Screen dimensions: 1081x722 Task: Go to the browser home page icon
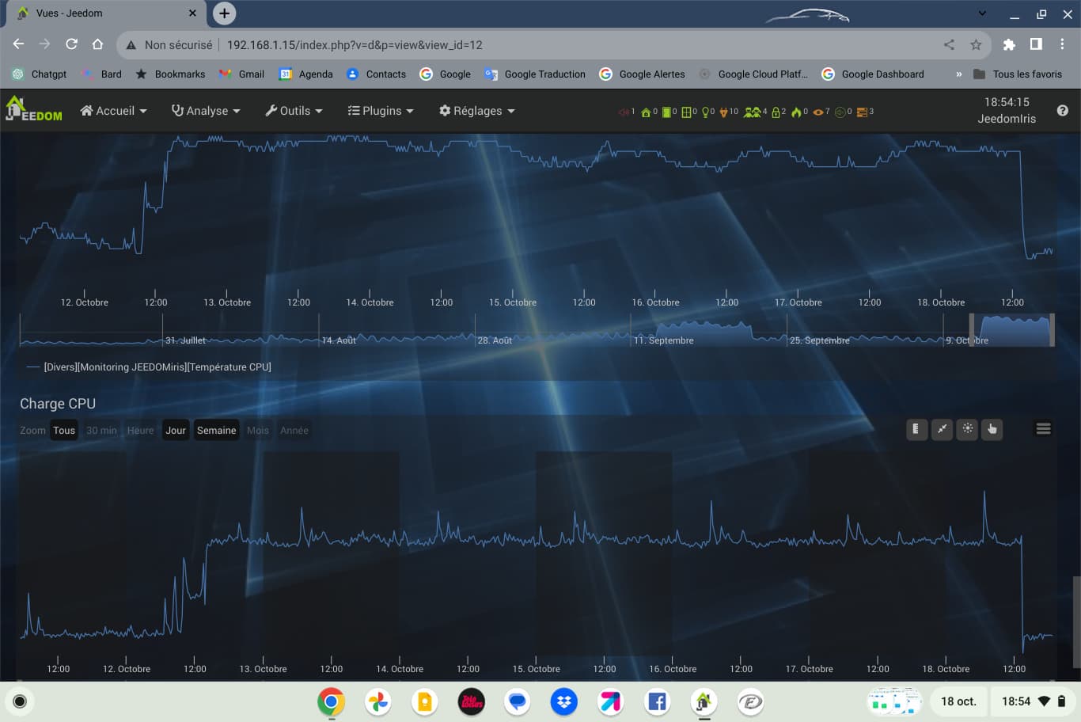[97, 44]
